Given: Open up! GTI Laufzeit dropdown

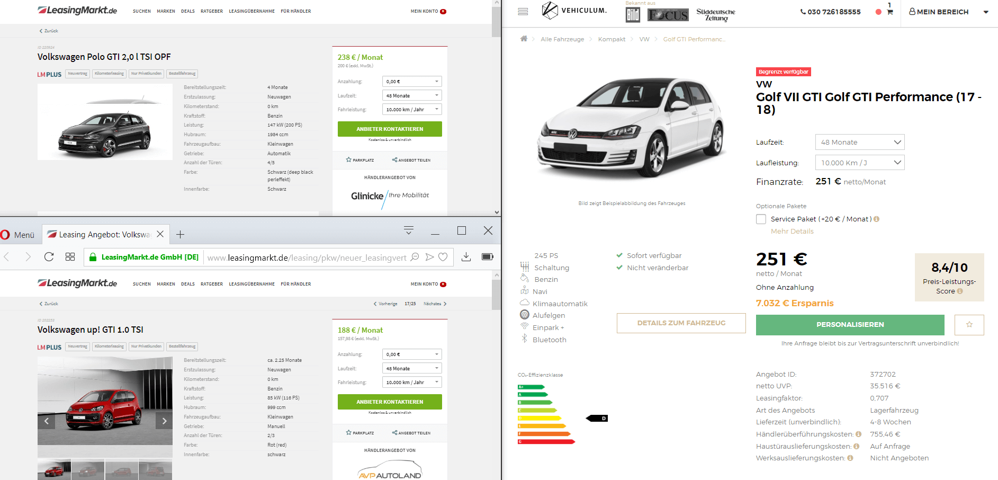Looking at the screenshot, I should [412, 369].
